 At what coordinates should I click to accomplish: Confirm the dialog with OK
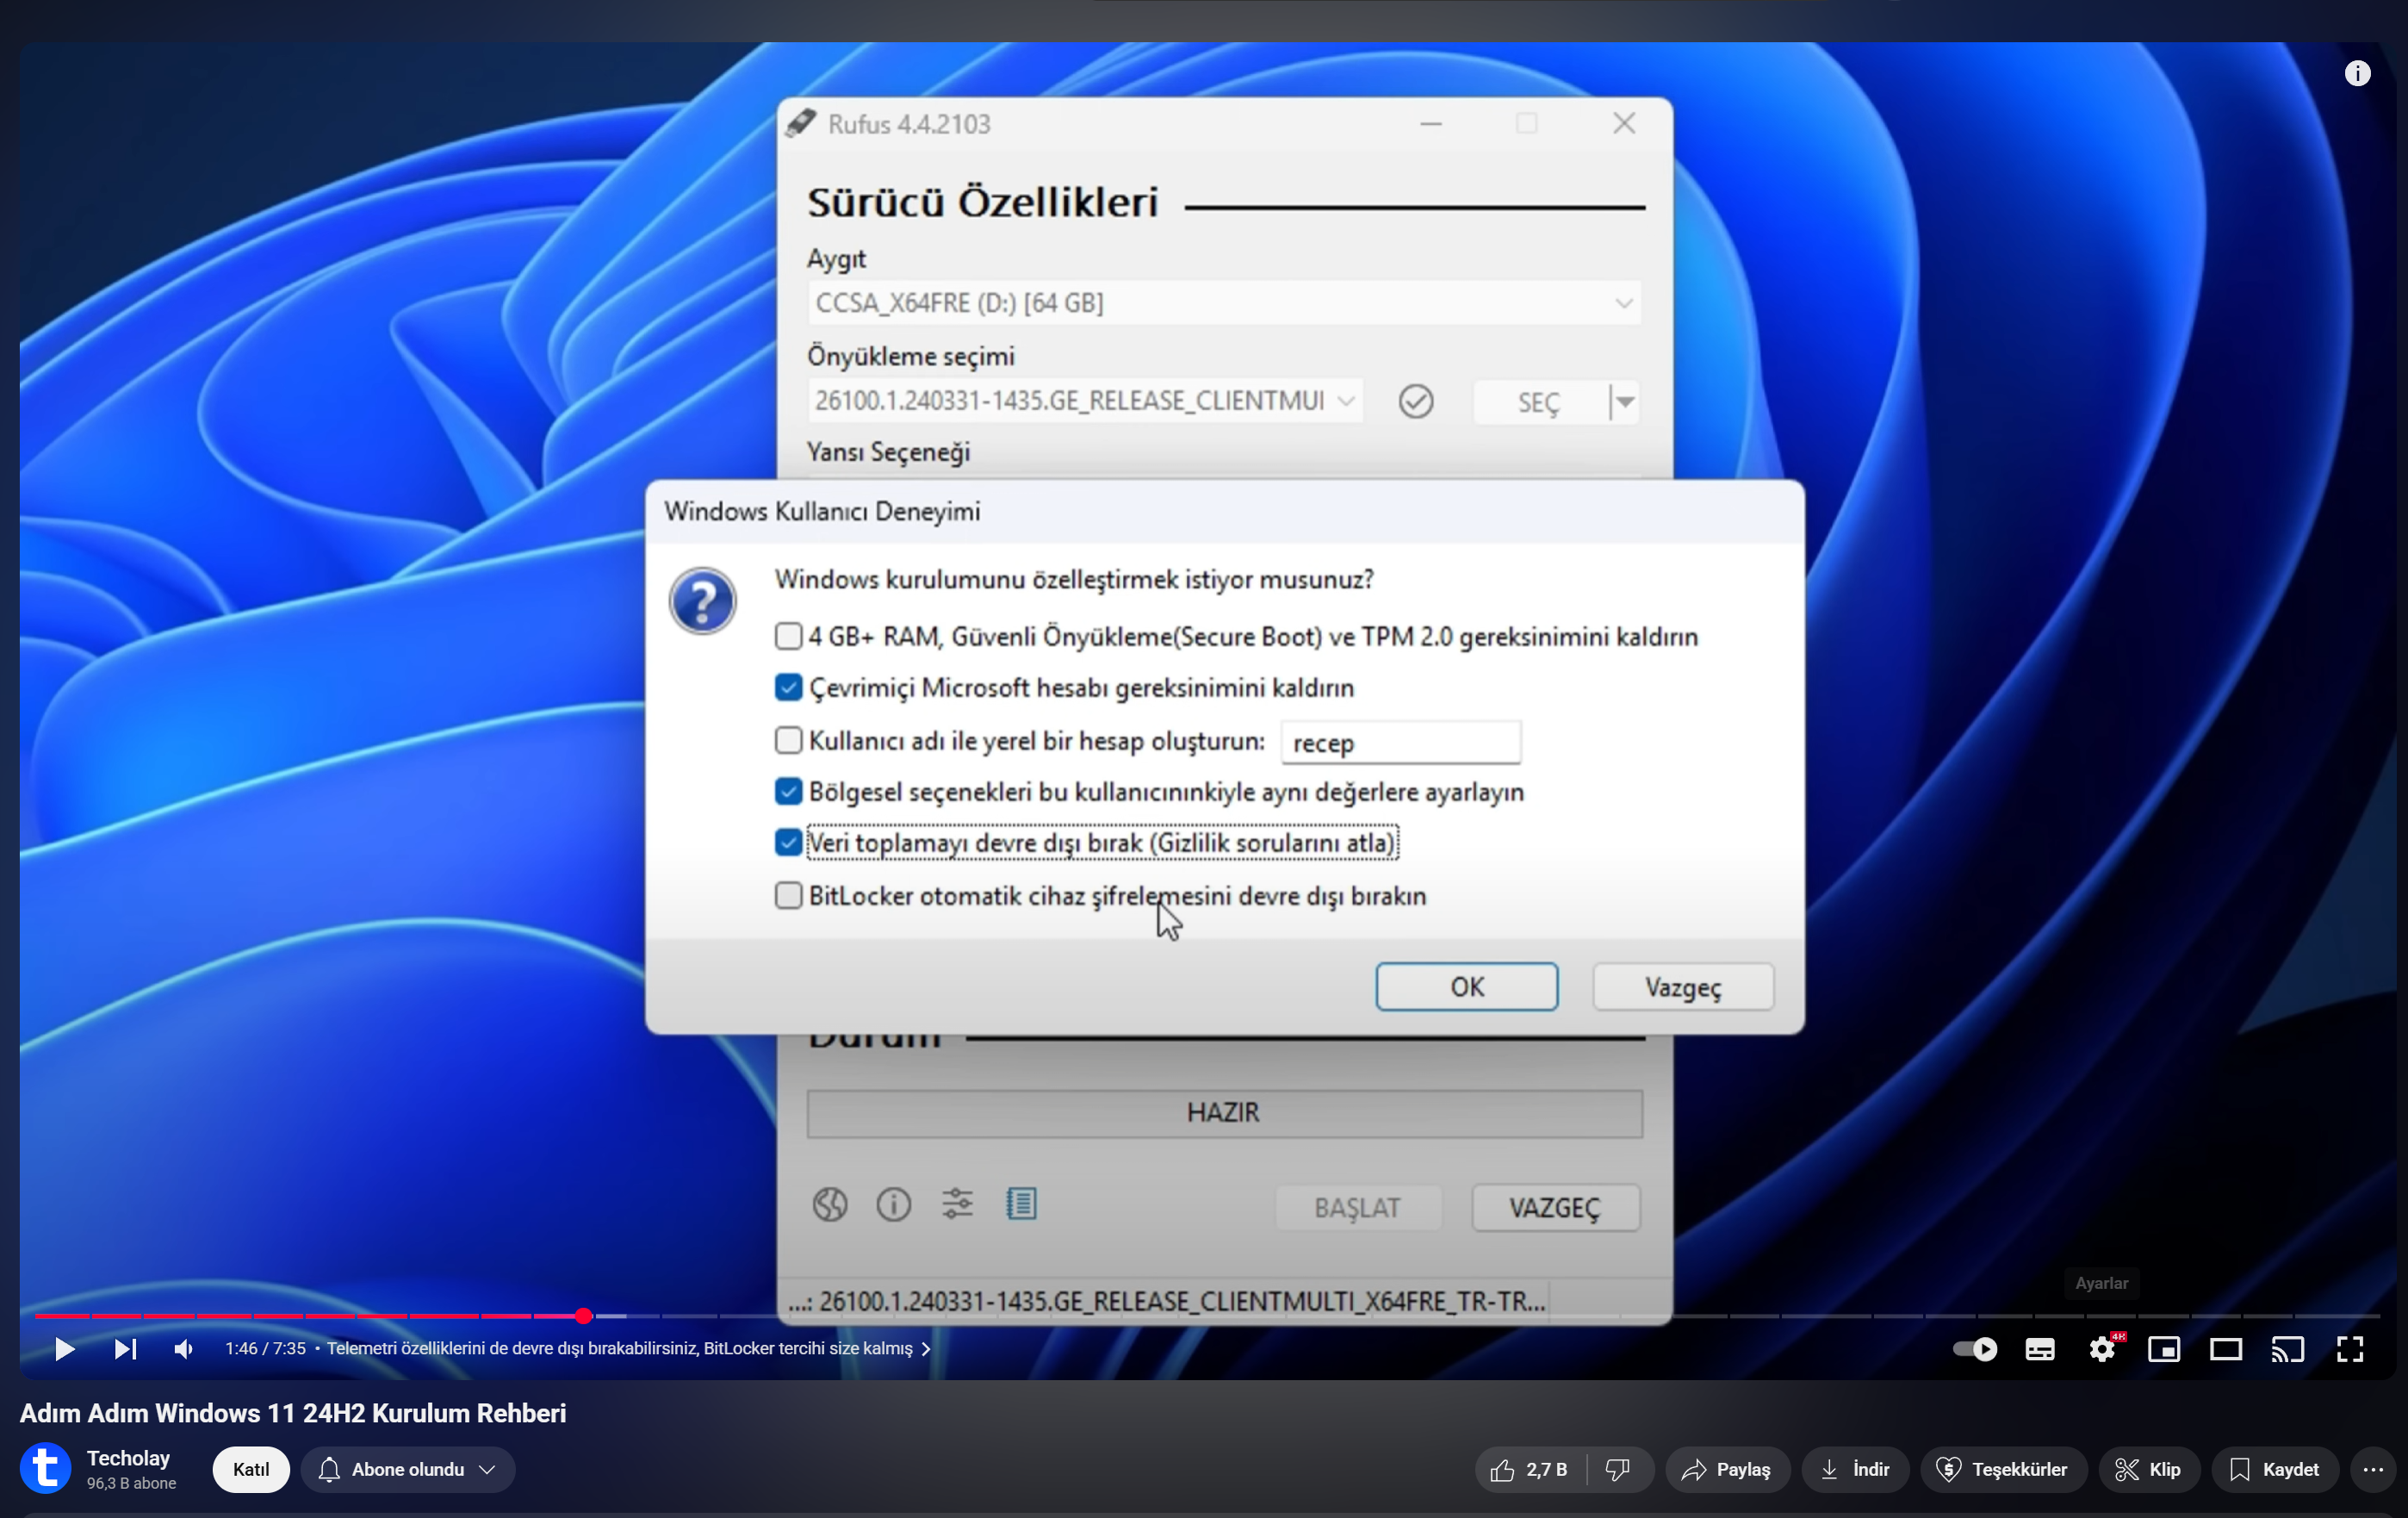coord(1467,986)
